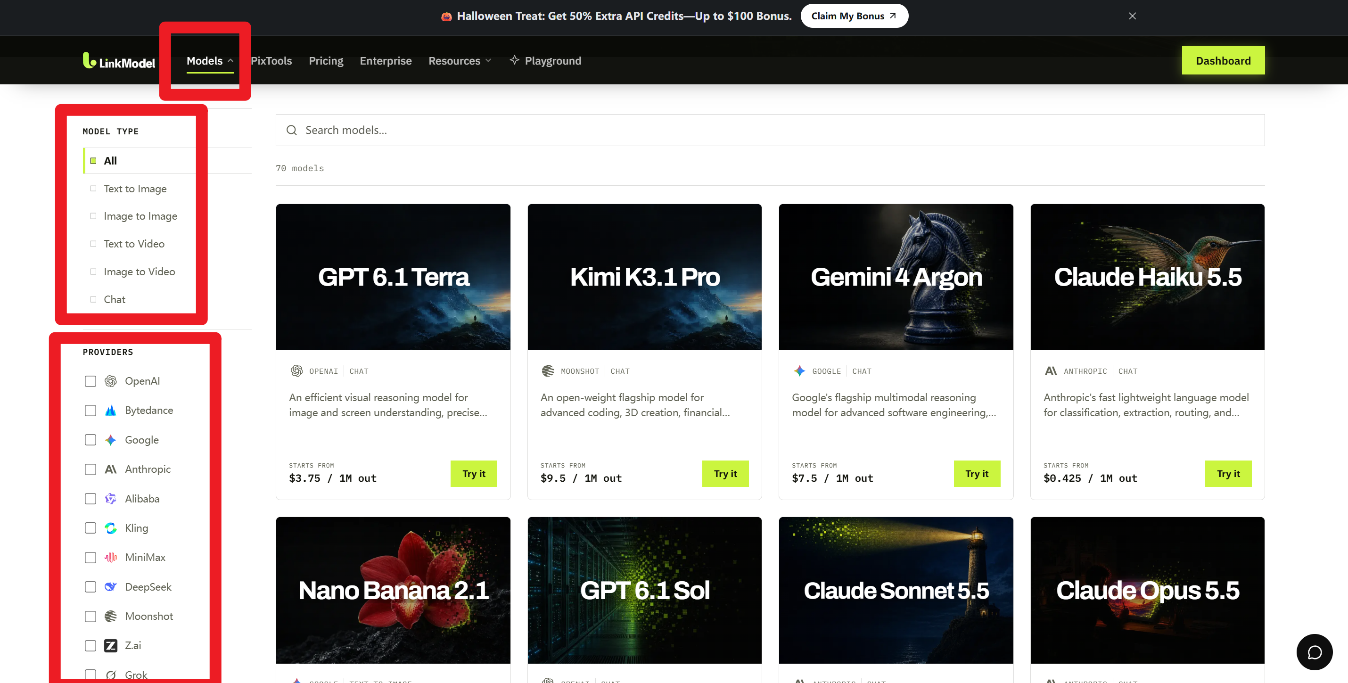Click the Kling provider logo
This screenshot has height=683, width=1348.
110,528
